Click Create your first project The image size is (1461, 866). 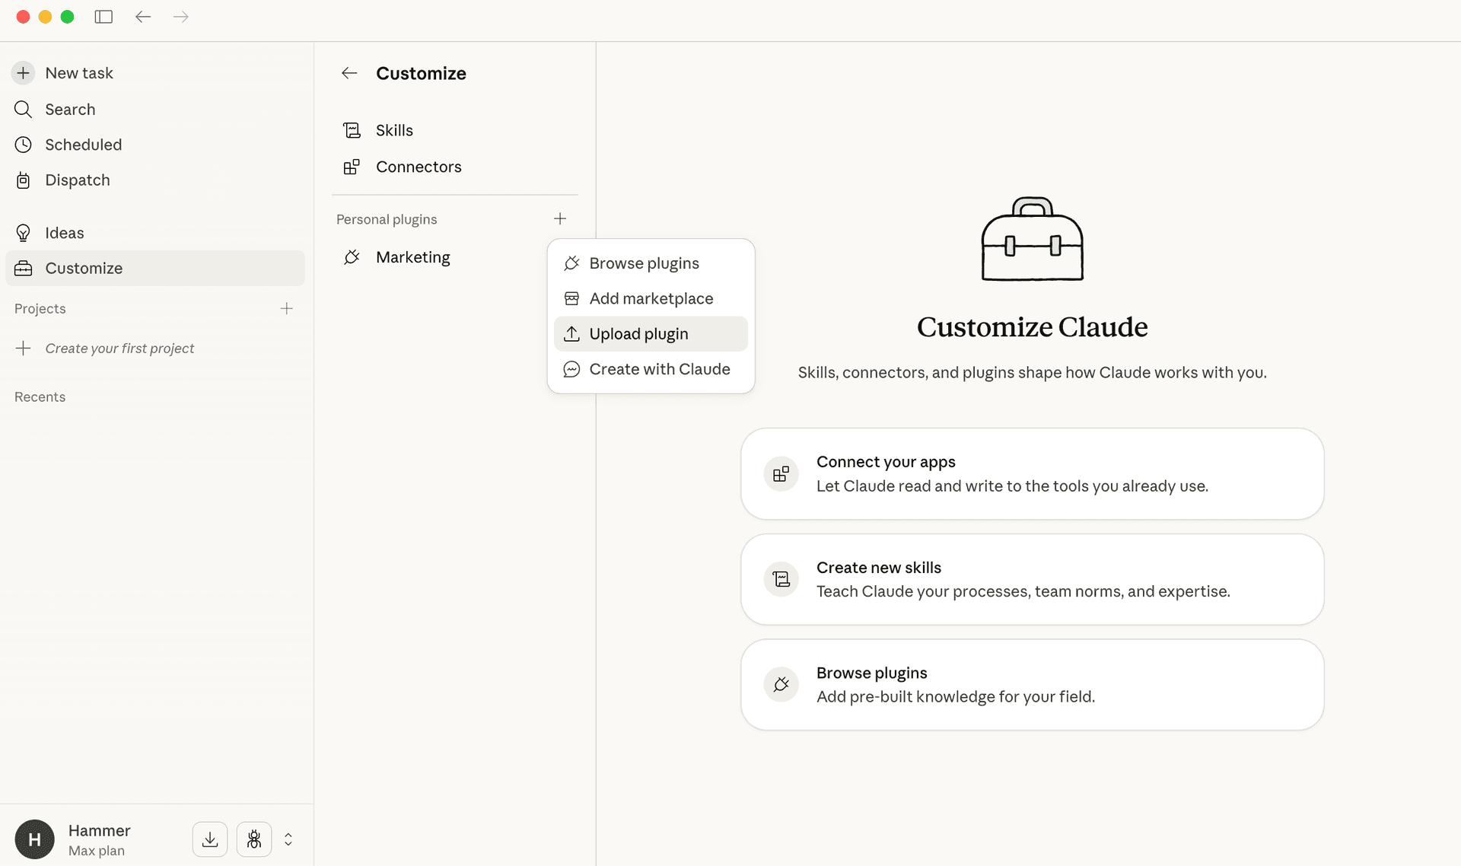click(119, 349)
